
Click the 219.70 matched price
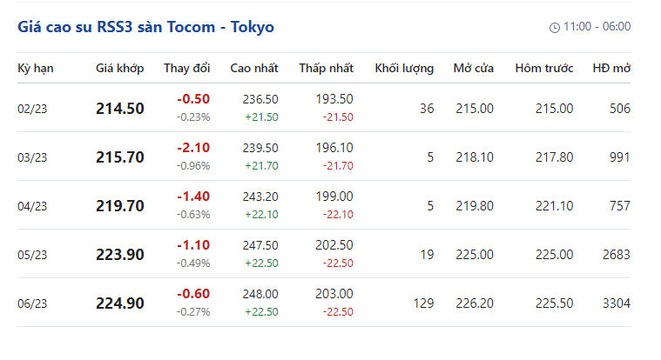point(120,206)
